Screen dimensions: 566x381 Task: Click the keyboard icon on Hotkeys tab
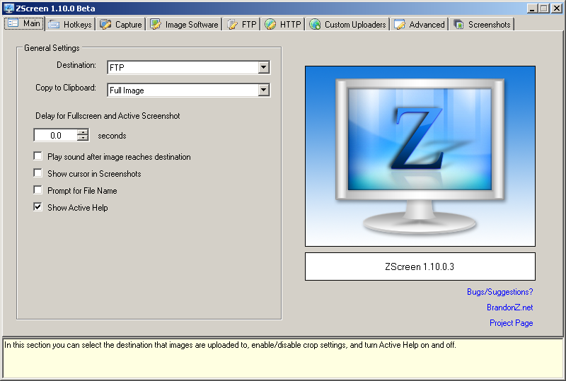tap(54, 24)
